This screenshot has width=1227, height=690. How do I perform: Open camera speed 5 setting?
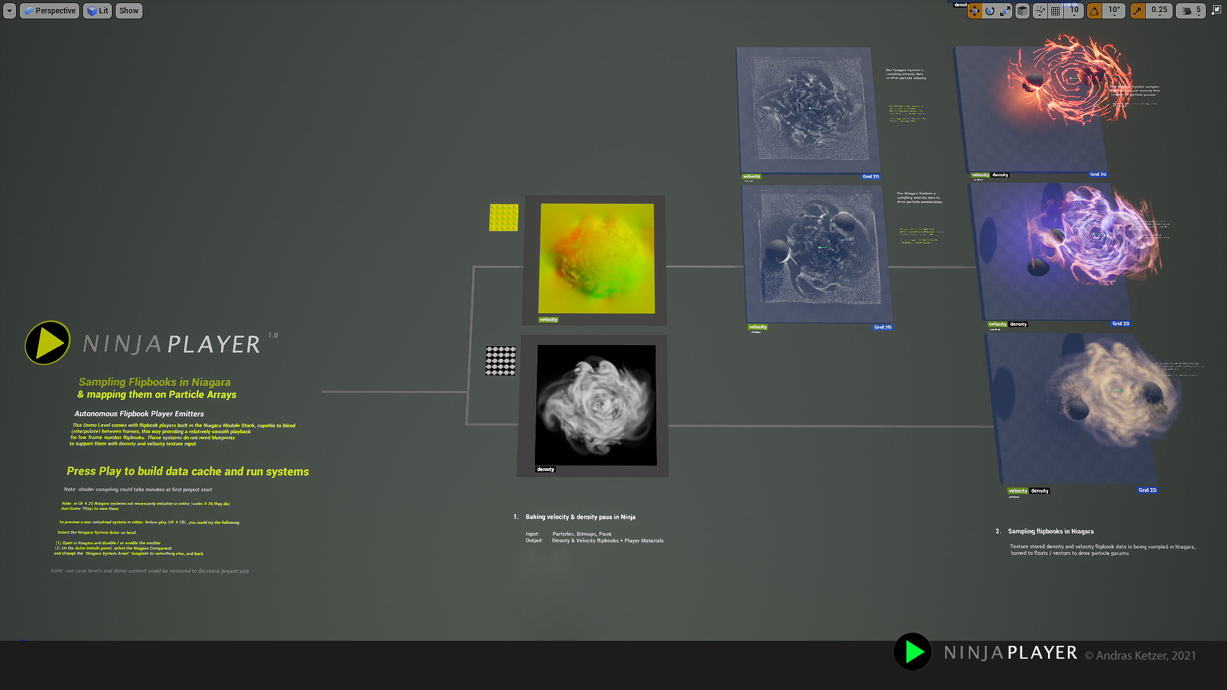pos(1191,11)
